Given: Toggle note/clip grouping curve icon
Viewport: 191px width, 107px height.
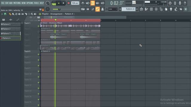Looking at the screenshot, I should click(93, 9).
